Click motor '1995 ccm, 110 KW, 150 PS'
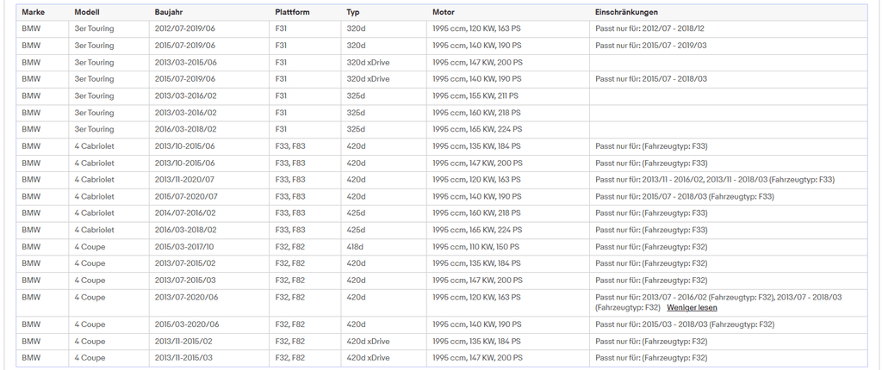 point(475,247)
